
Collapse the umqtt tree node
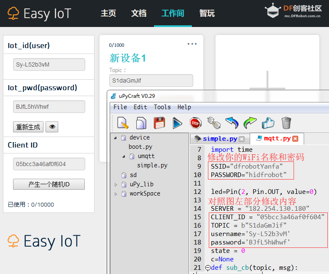tap(124, 156)
